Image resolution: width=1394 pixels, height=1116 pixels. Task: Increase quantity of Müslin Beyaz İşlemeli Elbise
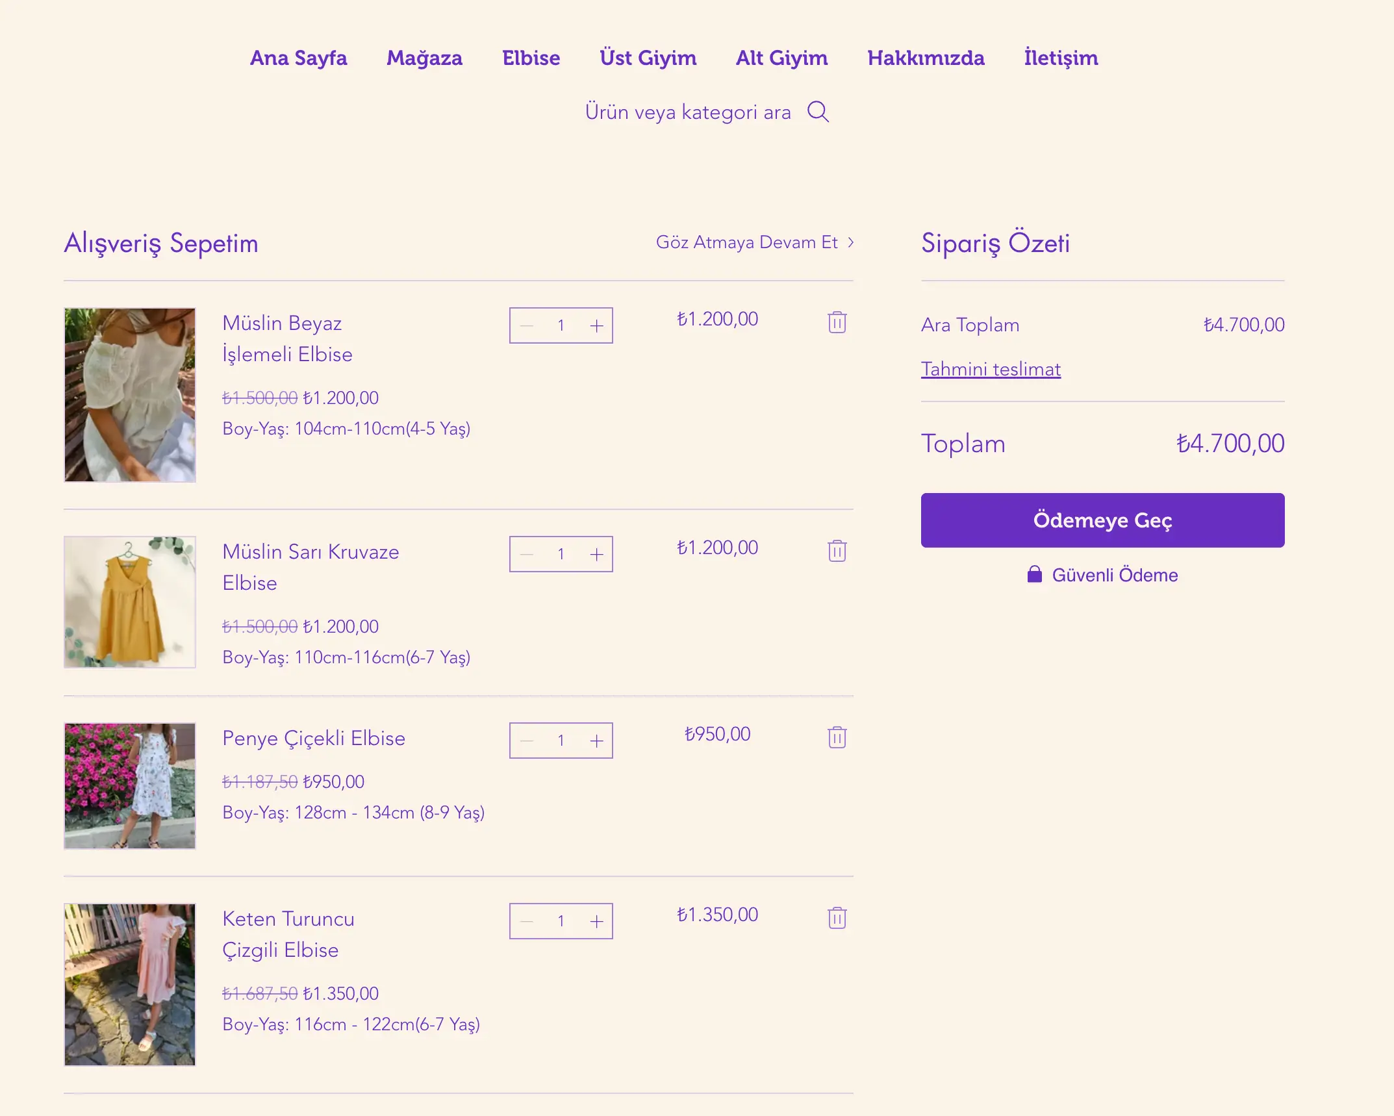click(x=596, y=325)
